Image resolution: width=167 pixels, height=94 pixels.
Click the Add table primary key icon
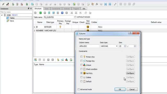click(x=58, y=60)
